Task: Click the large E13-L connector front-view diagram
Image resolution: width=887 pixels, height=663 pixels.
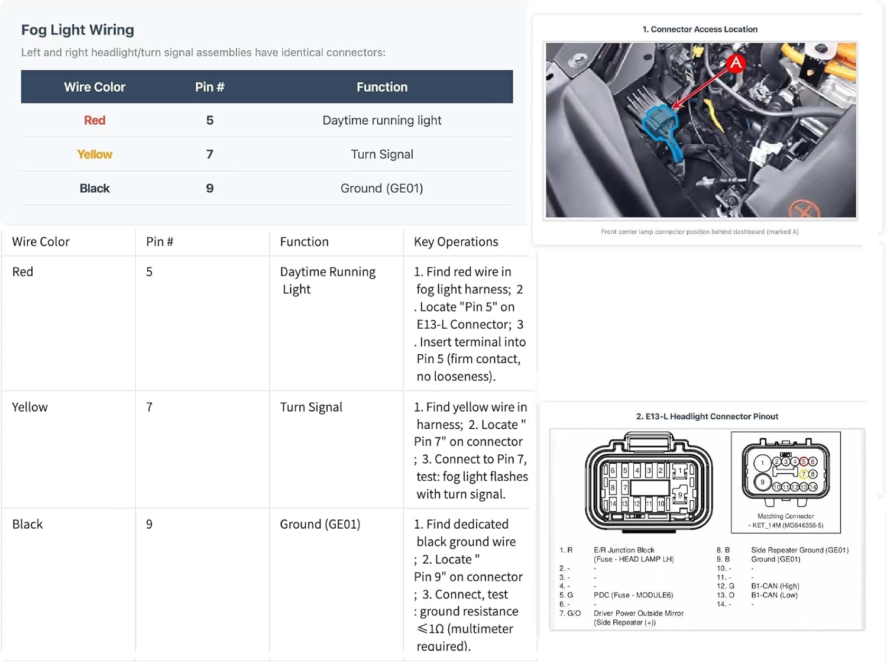Action: click(649, 482)
